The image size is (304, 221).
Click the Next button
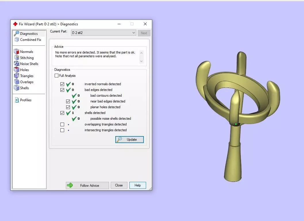[x=144, y=33]
